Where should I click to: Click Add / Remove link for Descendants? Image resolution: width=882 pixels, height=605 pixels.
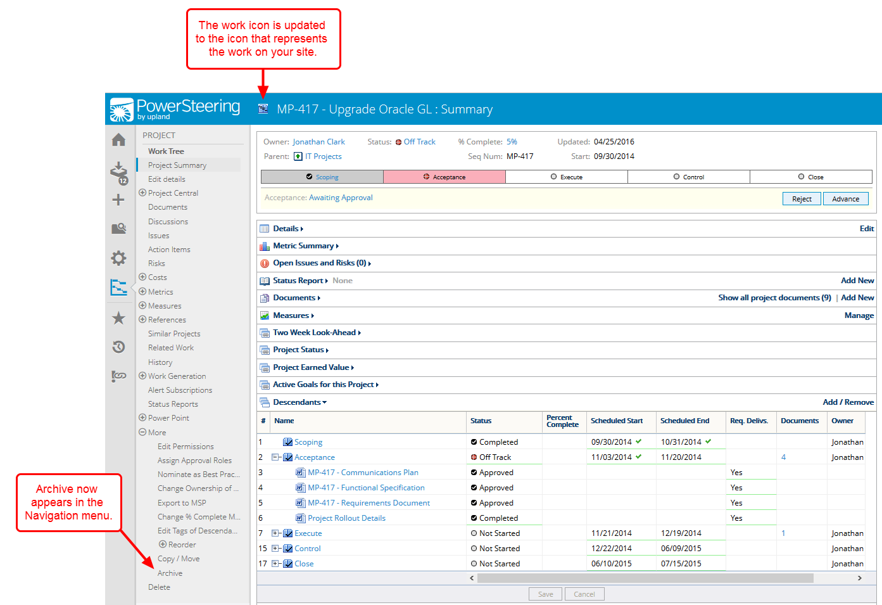[848, 402]
